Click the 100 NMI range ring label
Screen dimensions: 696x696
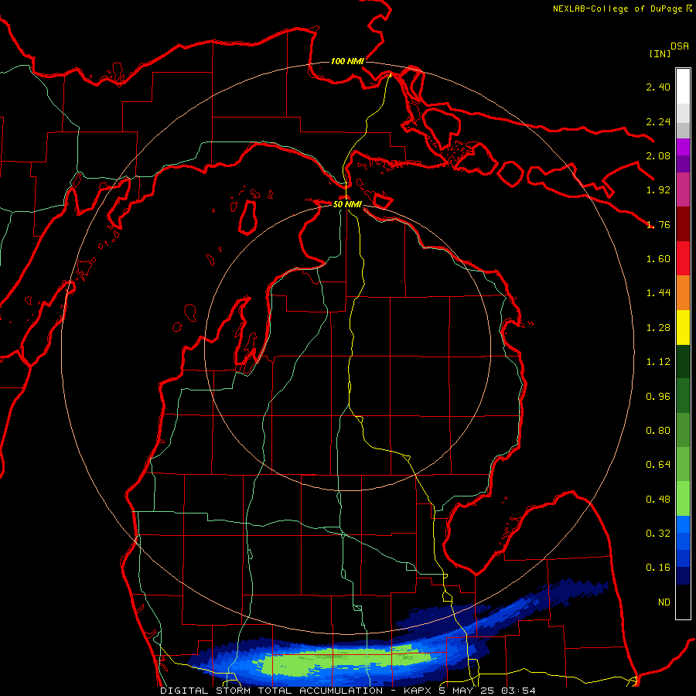(347, 61)
